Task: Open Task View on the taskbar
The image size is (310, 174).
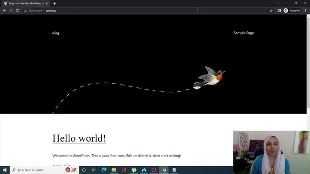Action: point(93,170)
